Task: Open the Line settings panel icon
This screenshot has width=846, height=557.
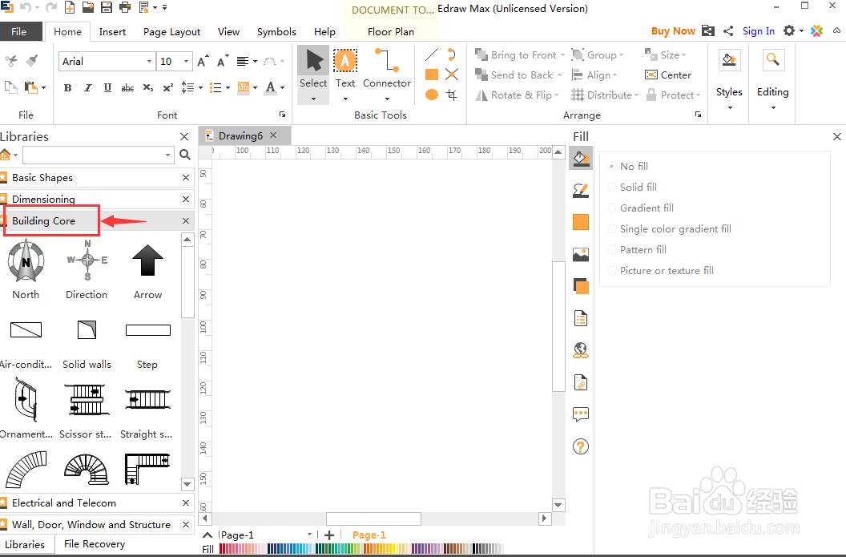Action: click(x=581, y=190)
